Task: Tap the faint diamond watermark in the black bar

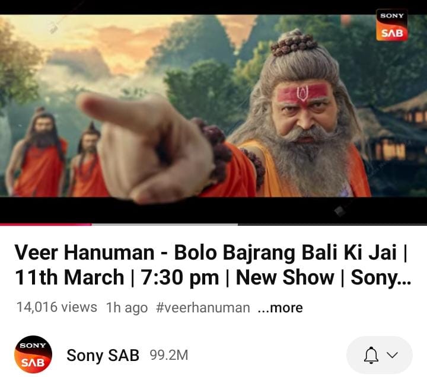Action: [x=340, y=210]
